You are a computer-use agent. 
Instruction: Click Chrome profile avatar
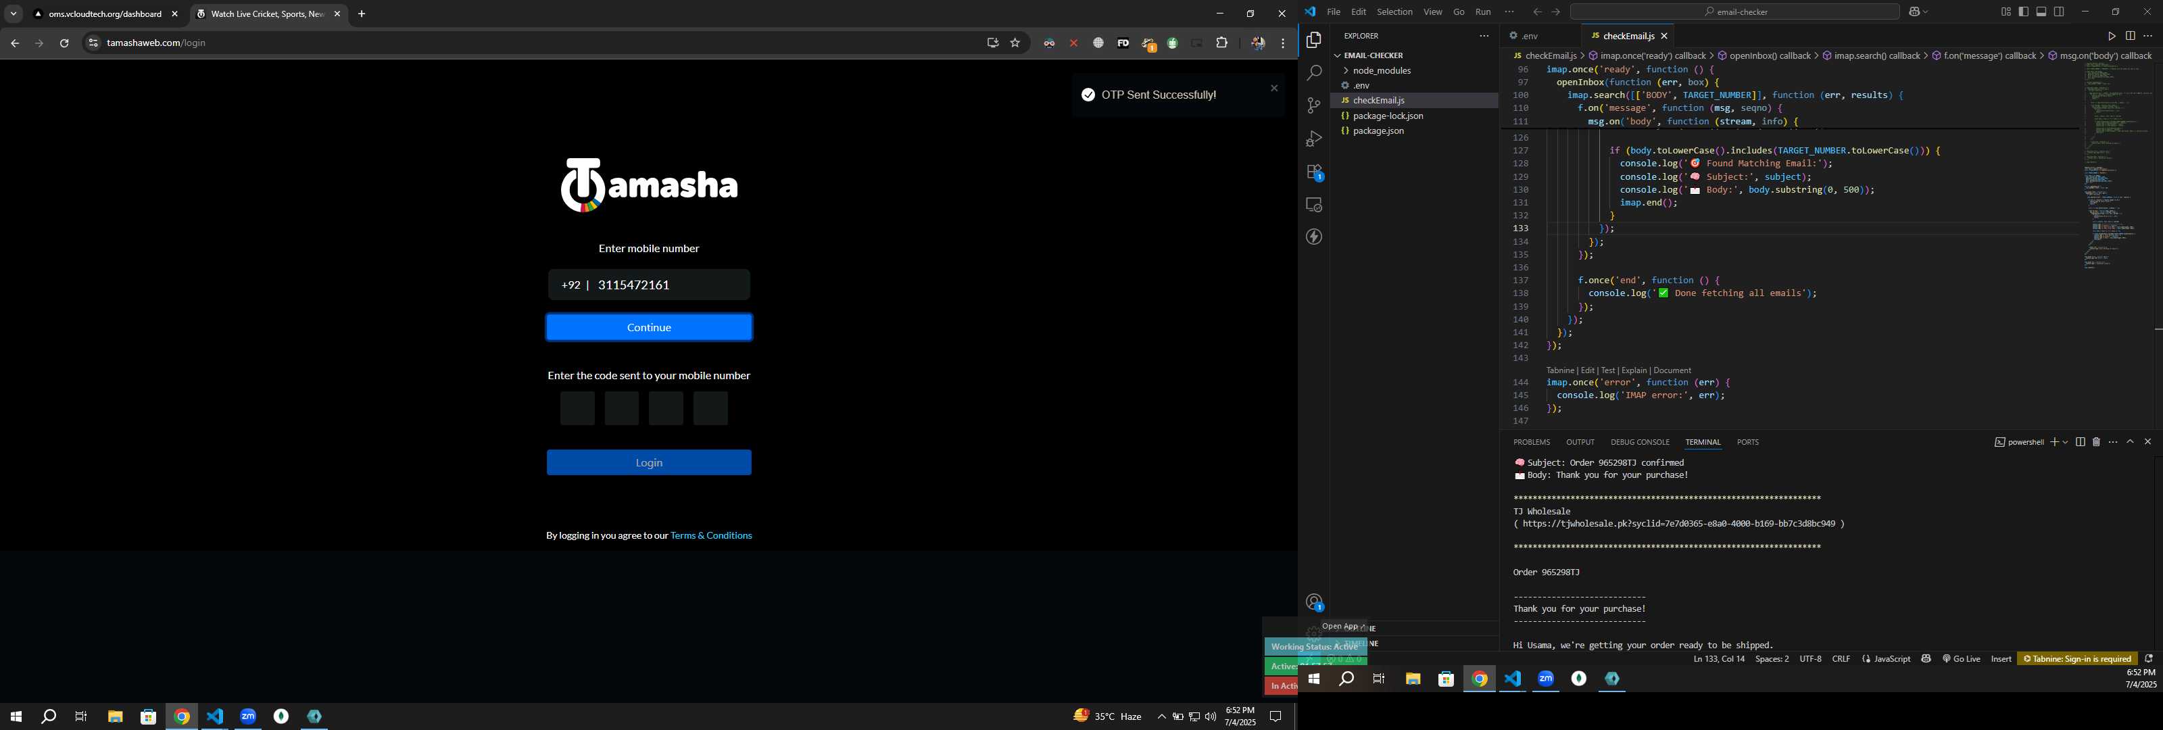[1257, 43]
